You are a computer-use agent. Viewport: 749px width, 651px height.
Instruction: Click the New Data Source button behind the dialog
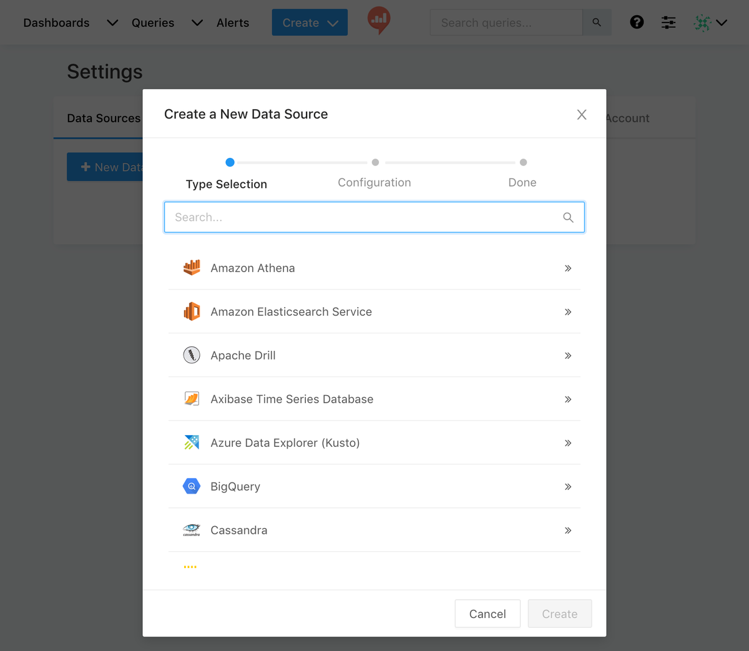coord(105,167)
